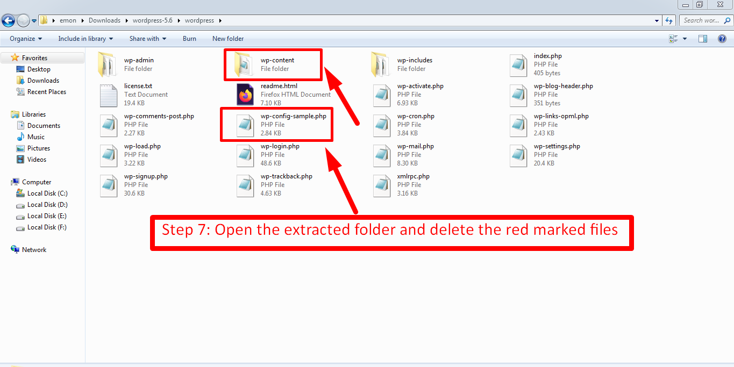This screenshot has width=734, height=367.
Task: Select the wp-content folder icon
Action: (245, 65)
